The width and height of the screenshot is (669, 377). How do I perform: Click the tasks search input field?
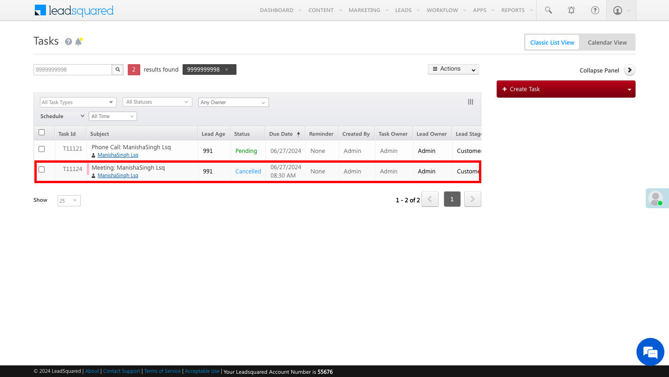coord(72,70)
